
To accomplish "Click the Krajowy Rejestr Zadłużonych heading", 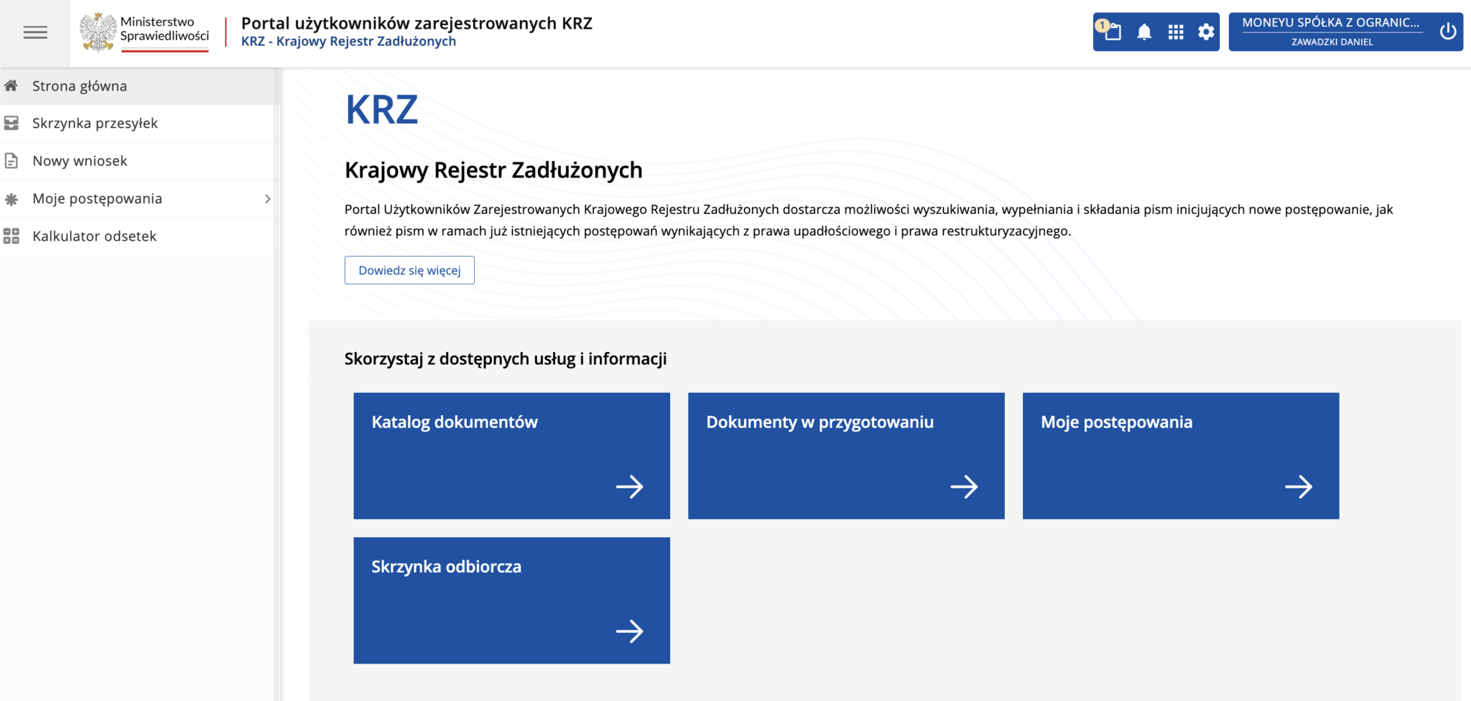I will click(x=493, y=171).
